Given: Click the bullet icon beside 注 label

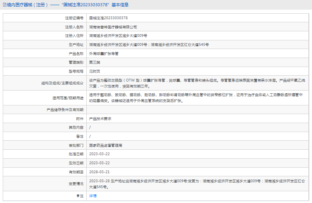Looking at the screenshot, I should click(78, 196).
